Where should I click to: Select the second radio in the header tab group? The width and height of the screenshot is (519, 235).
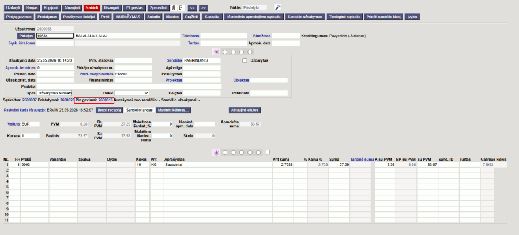(x=225, y=52)
